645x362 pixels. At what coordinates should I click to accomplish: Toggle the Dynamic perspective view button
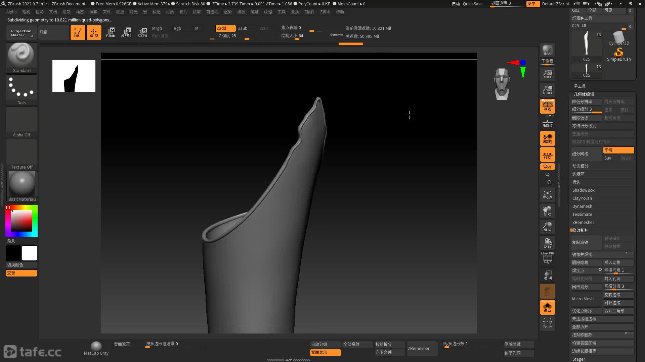tap(547, 106)
